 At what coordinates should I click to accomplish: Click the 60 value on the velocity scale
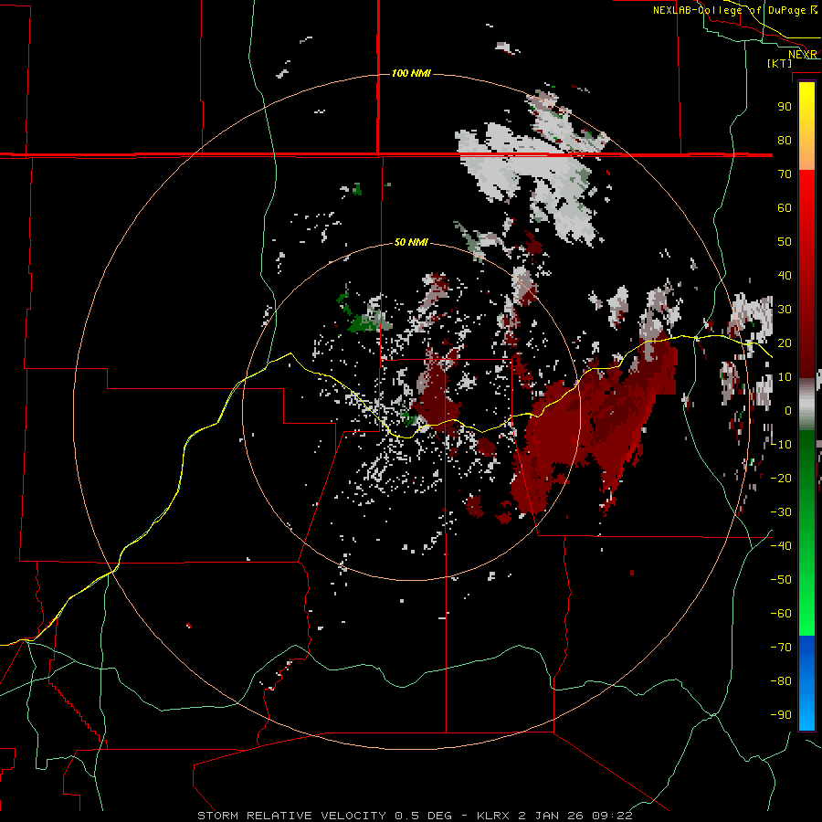[785, 208]
